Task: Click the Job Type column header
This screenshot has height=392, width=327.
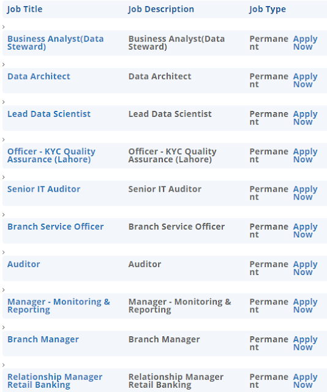Action: click(267, 9)
